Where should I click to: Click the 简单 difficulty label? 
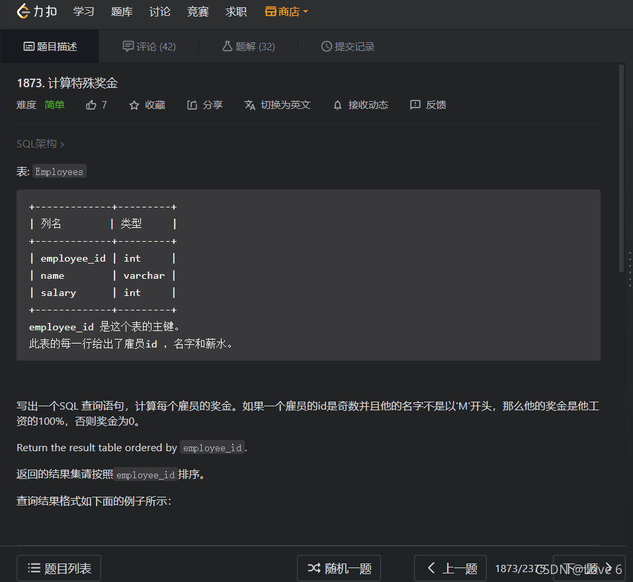[x=54, y=105]
